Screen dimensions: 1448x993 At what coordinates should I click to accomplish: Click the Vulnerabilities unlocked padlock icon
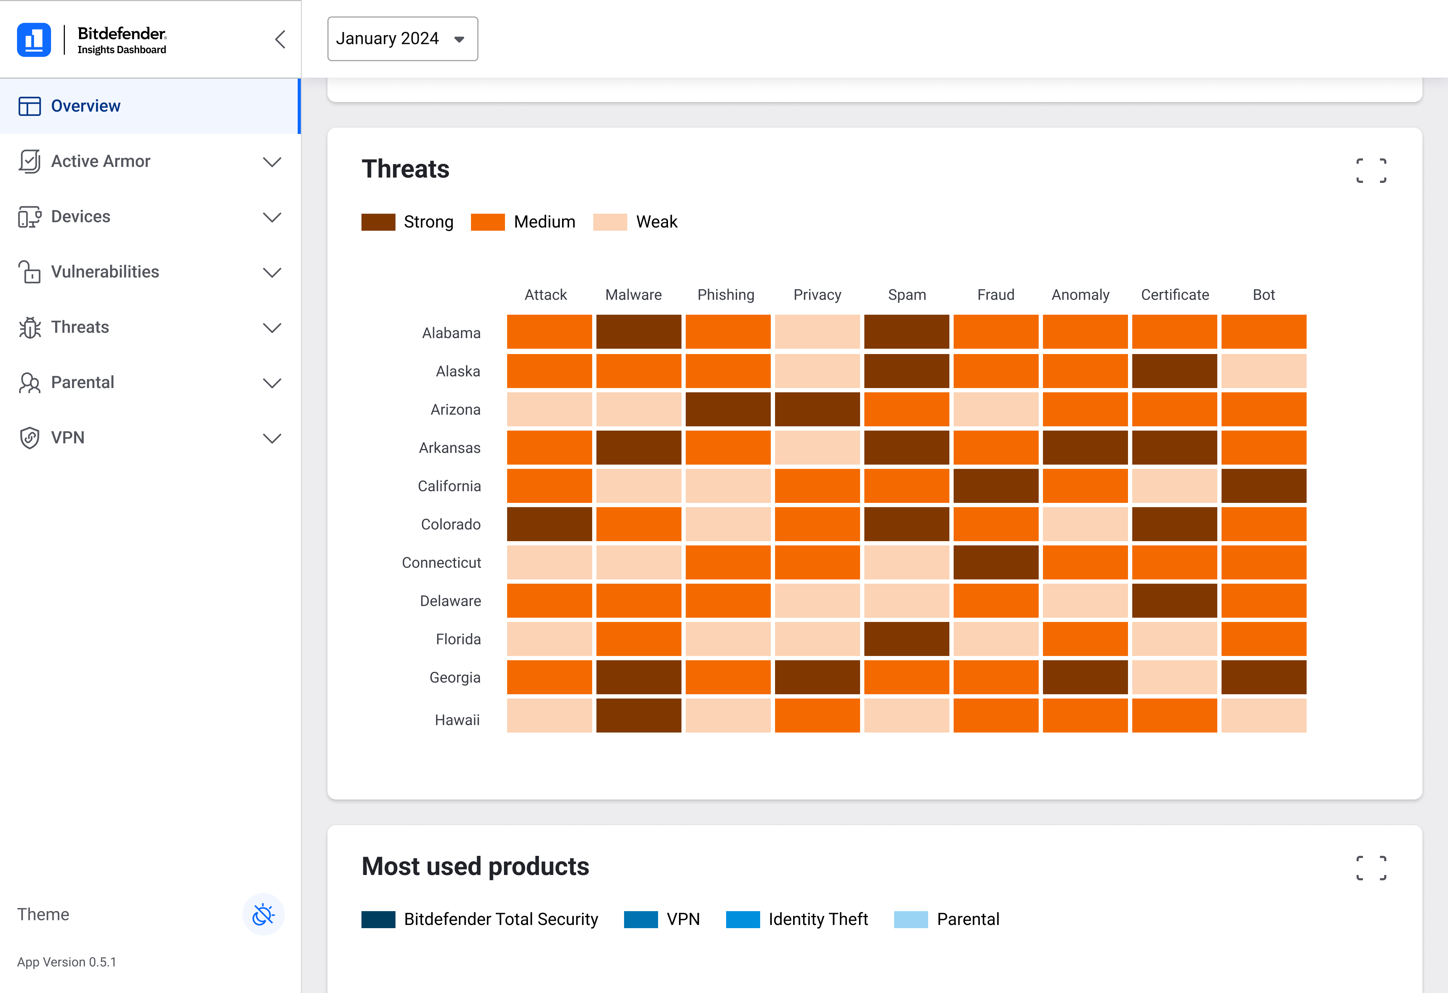29,271
